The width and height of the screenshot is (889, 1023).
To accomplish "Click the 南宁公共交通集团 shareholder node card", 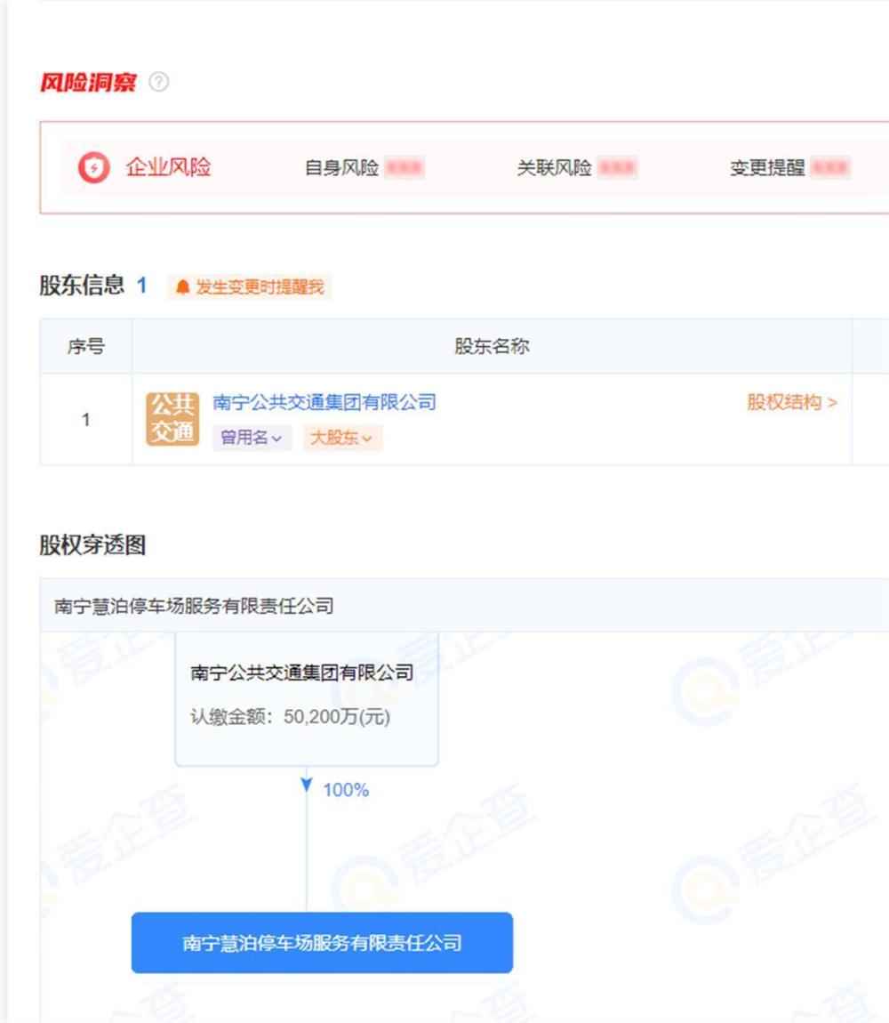I will [x=307, y=698].
